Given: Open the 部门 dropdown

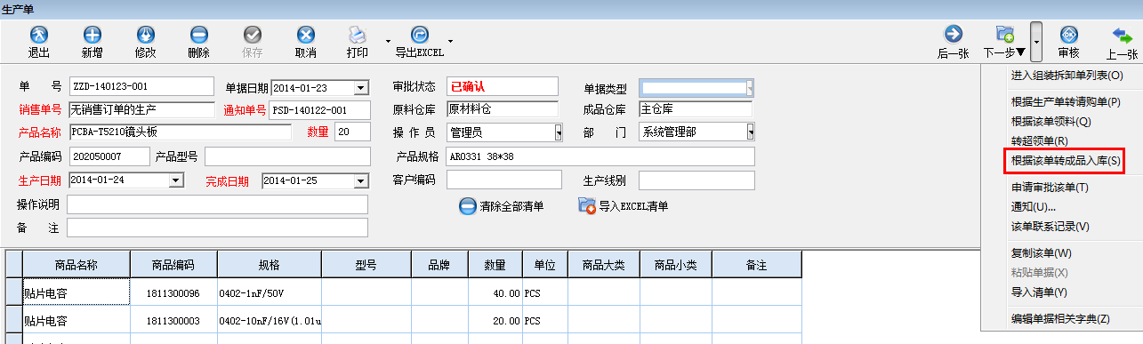Looking at the screenshot, I should pyautogui.click(x=751, y=132).
